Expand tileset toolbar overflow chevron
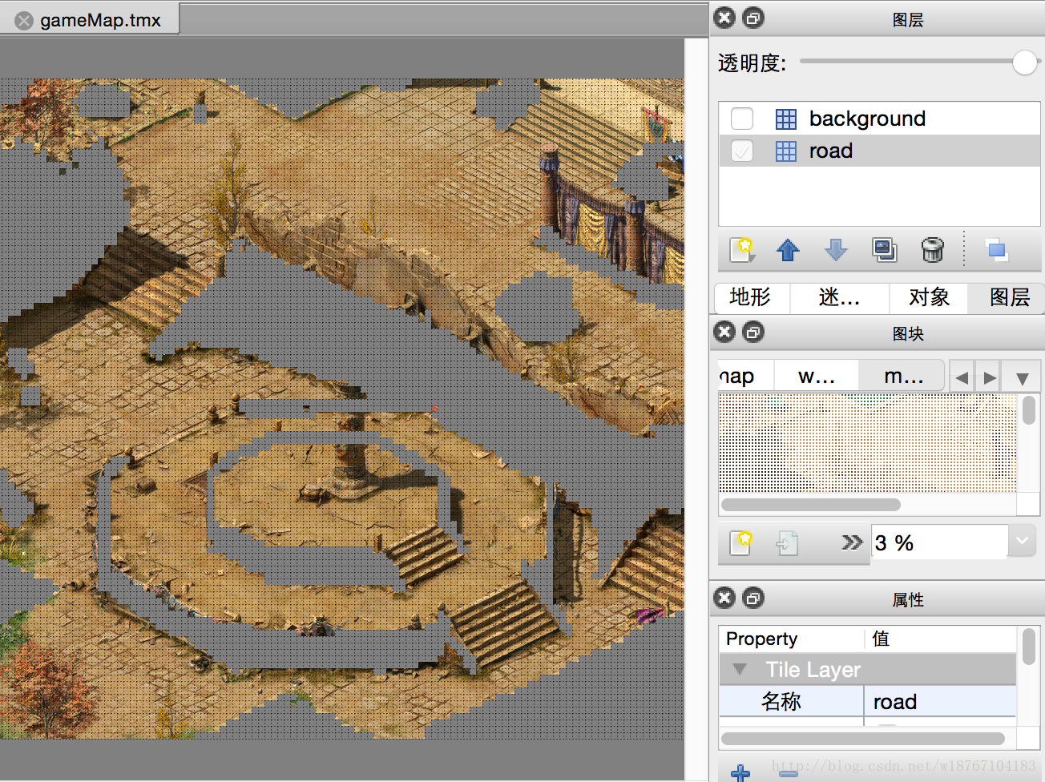The height and width of the screenshot is (782, 1045). pyautogui.click(x=852, y=542)
